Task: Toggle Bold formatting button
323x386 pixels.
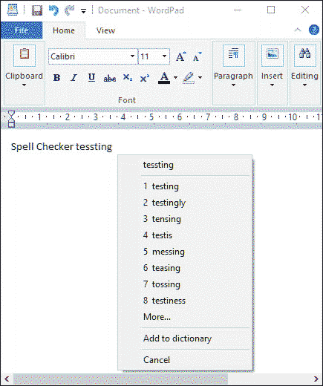Action: coord(56,78)
